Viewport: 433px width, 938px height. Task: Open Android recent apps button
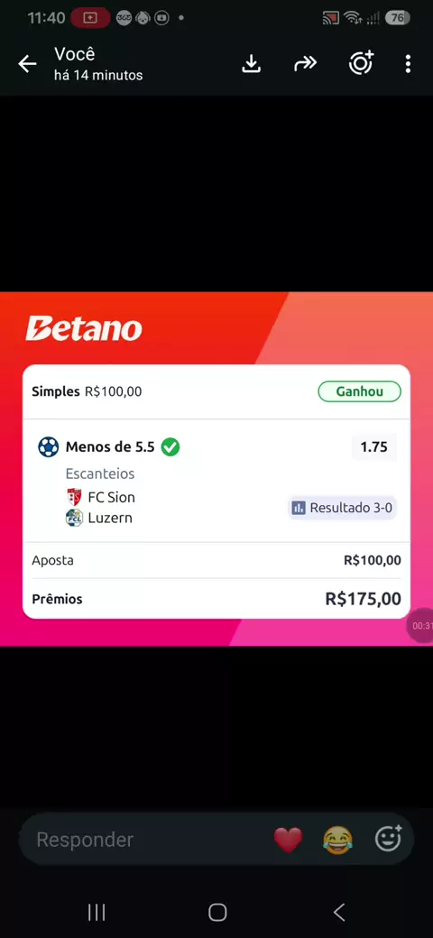[97, 912]
